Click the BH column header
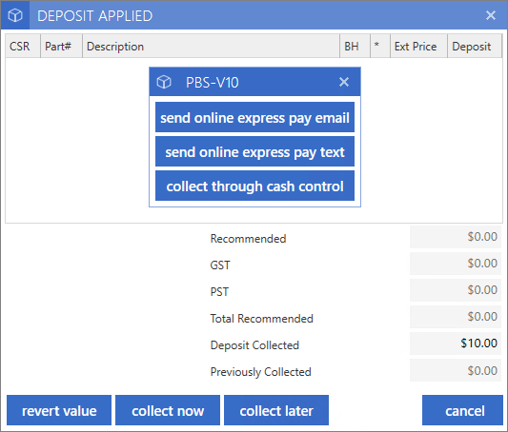This screenshot has width=508, height=432. (355, 47)
